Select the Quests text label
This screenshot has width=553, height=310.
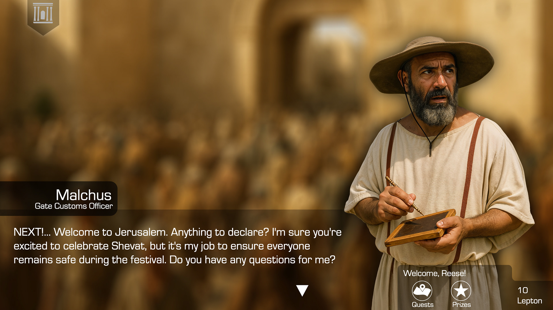click(x=423, y=305)
